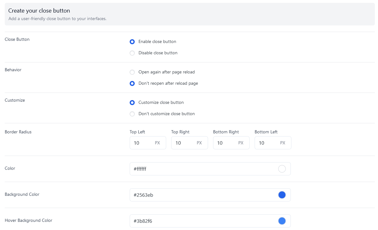Click the Color row label

pos(10,168)
